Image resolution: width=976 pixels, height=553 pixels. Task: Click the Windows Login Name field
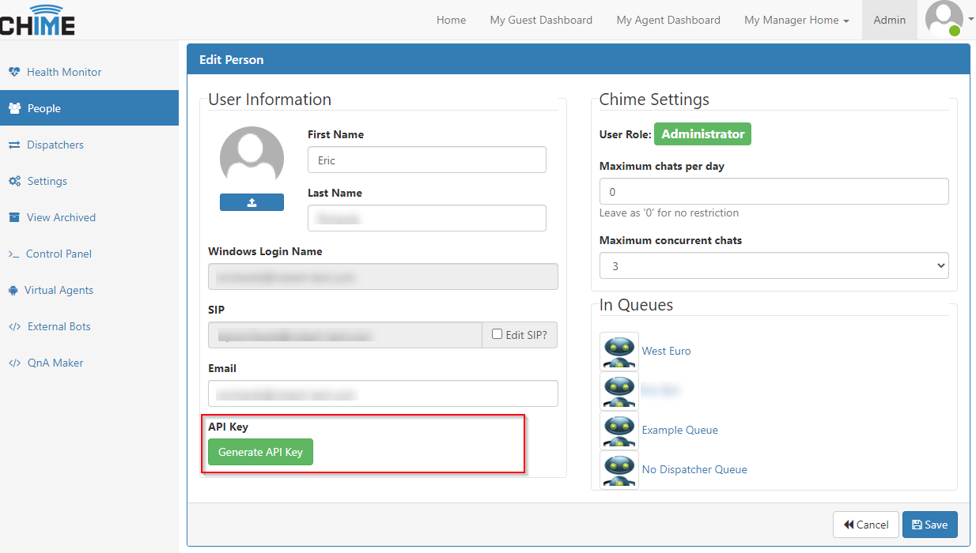383,276
